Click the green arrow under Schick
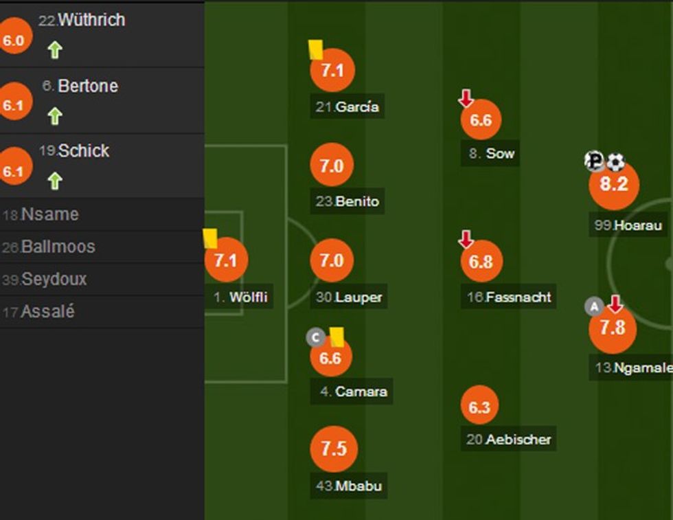Screen dimensions: 673x520 tap(55, 181)
